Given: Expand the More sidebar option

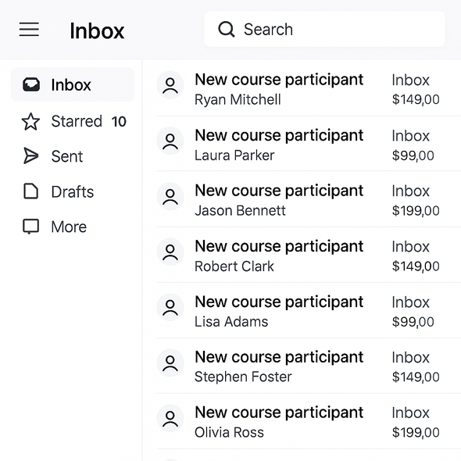Looking at the screenshot, I should coord(73,227).
